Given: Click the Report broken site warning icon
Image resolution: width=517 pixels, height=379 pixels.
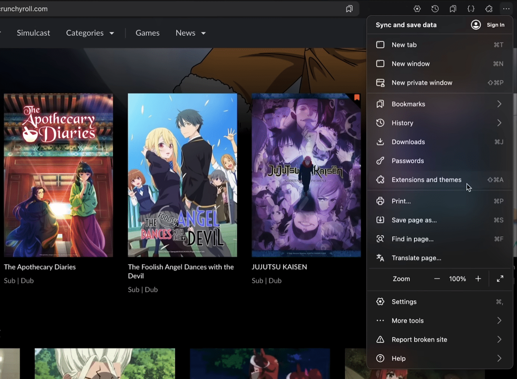Looking at the screenshot, I should pos(380,340).
